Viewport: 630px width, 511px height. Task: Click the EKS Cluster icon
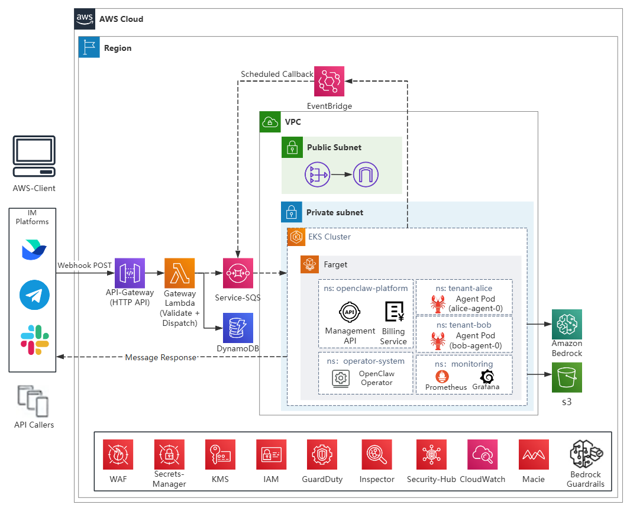tap(296, 237)
